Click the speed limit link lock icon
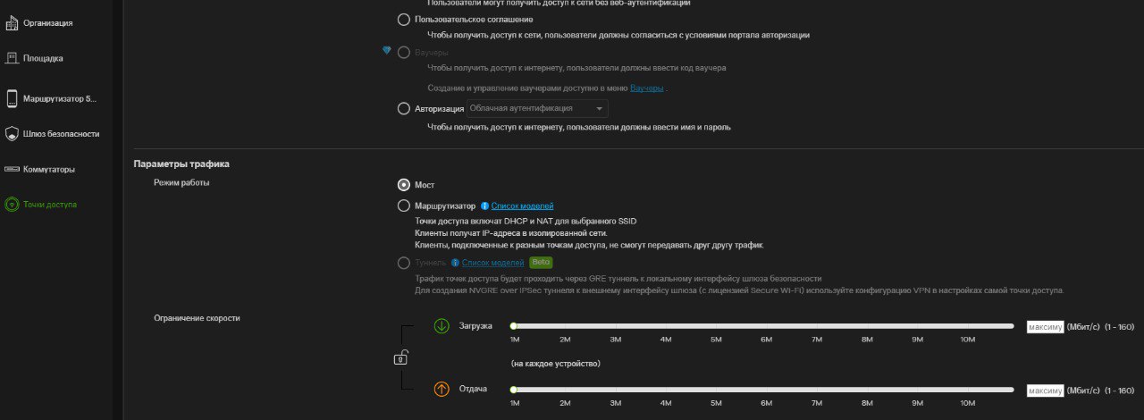Viewport: 1144px width, 420px height. [x=401, y=358]
